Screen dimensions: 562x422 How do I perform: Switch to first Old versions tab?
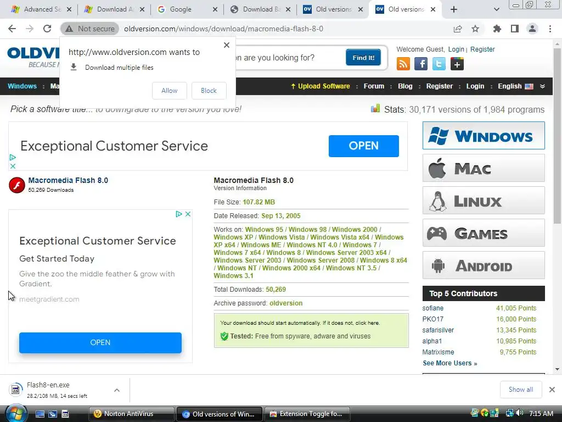click(x=333, y=9)
